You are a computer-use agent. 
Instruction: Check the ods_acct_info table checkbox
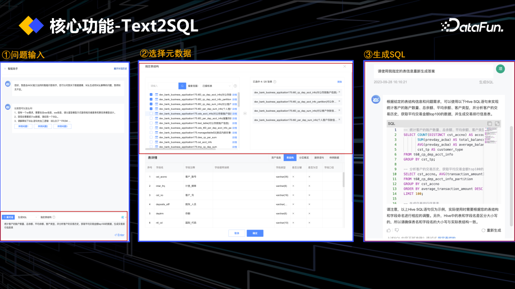click(151, 114)
